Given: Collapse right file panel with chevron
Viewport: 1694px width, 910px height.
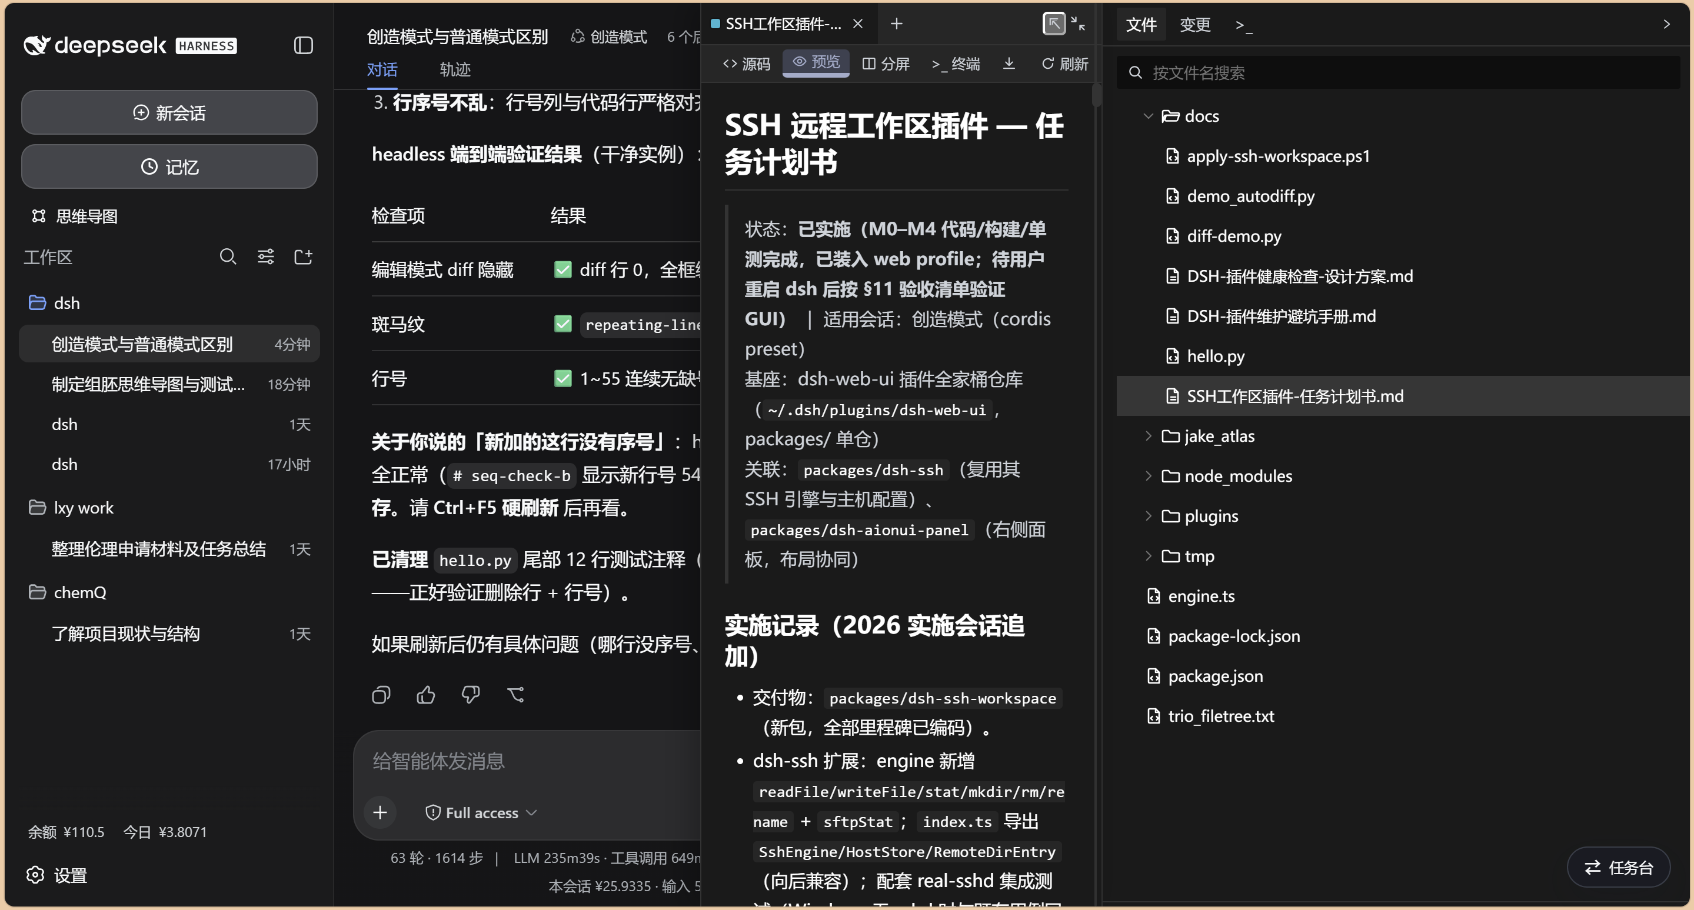Looking at the screenshot, I should [1666, 24].
